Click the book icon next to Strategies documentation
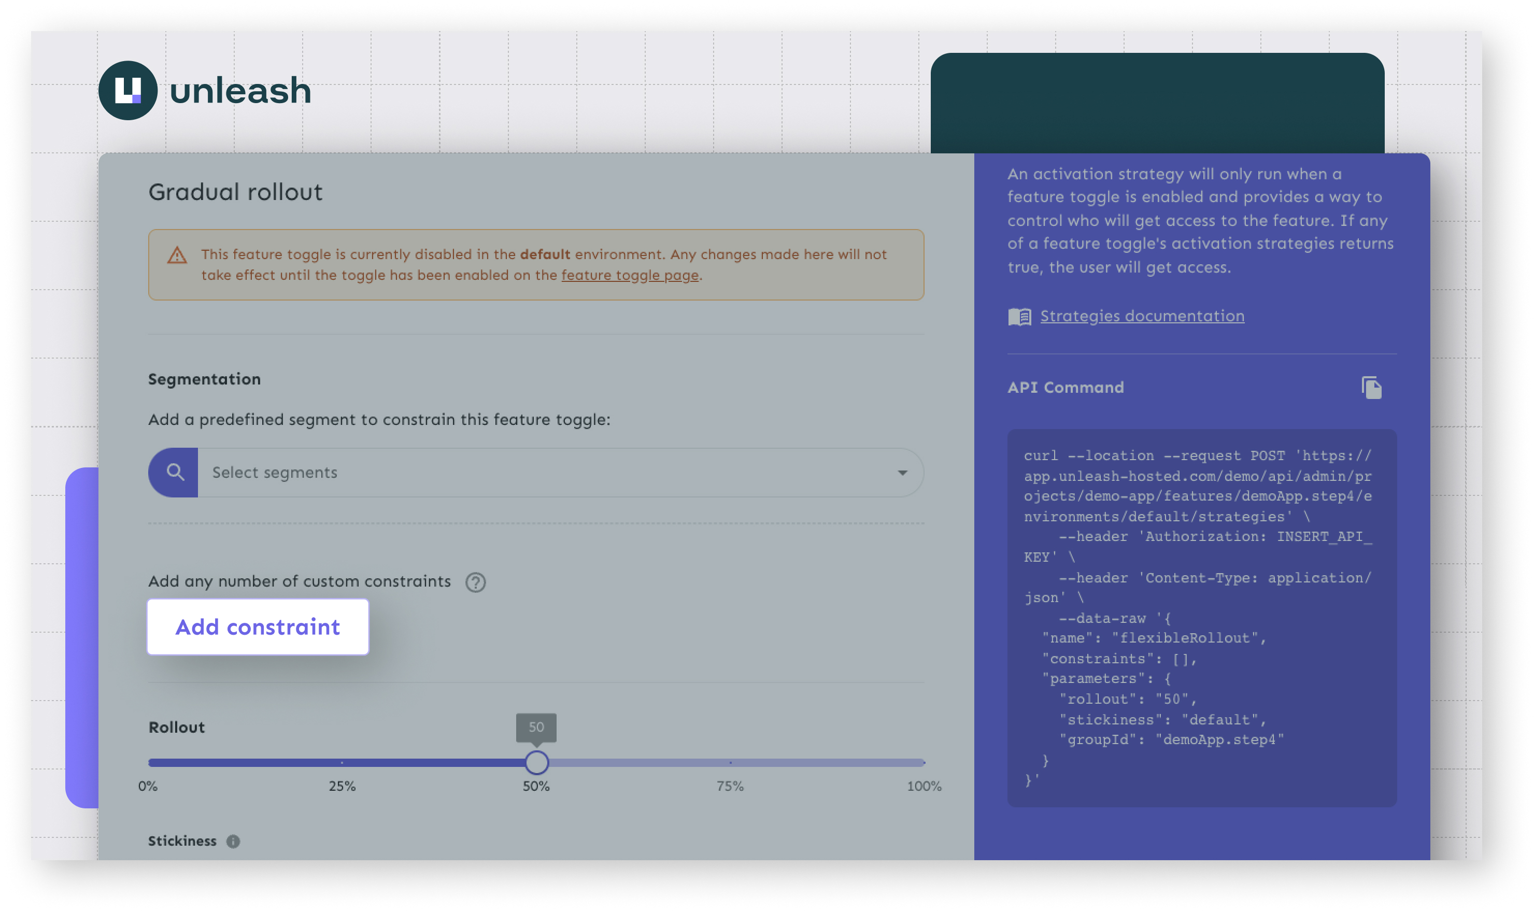Viewport: 1534px width, 912px height. (x=1019, y=317)
